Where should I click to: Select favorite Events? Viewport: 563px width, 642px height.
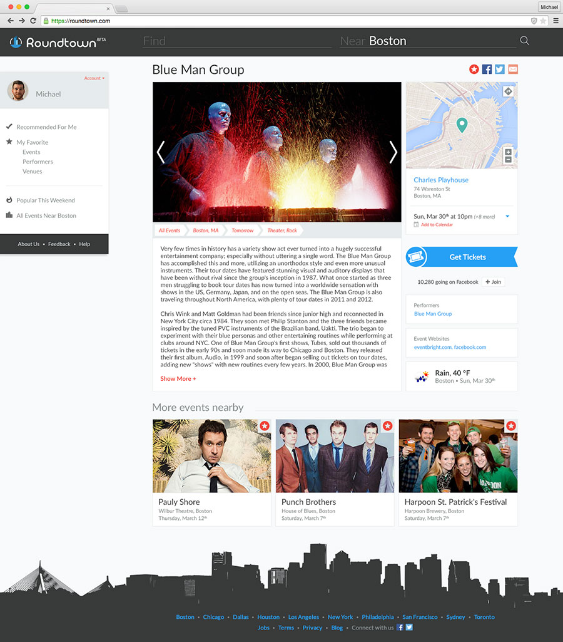coord(31,152)
